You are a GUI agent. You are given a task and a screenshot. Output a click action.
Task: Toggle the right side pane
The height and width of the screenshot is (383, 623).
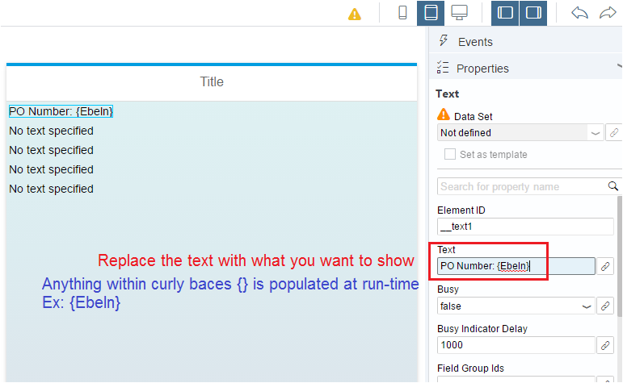[533, 13]
